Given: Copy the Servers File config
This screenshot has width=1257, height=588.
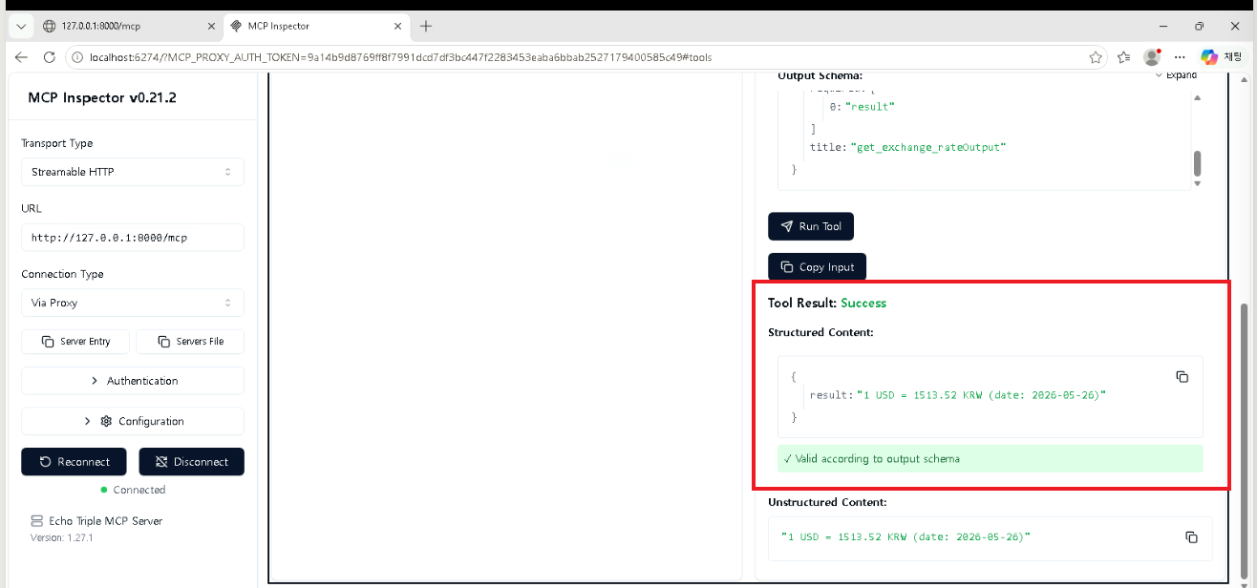Looking at the screenshot, I should point(190,341).
